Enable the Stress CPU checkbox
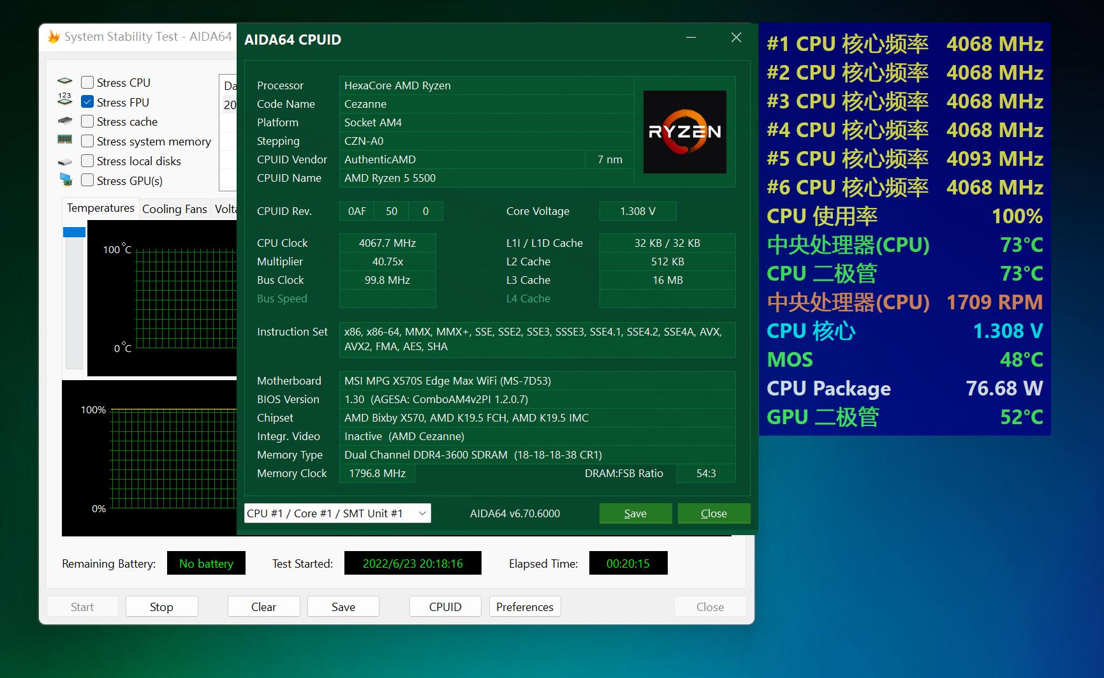 click(87, 82)
